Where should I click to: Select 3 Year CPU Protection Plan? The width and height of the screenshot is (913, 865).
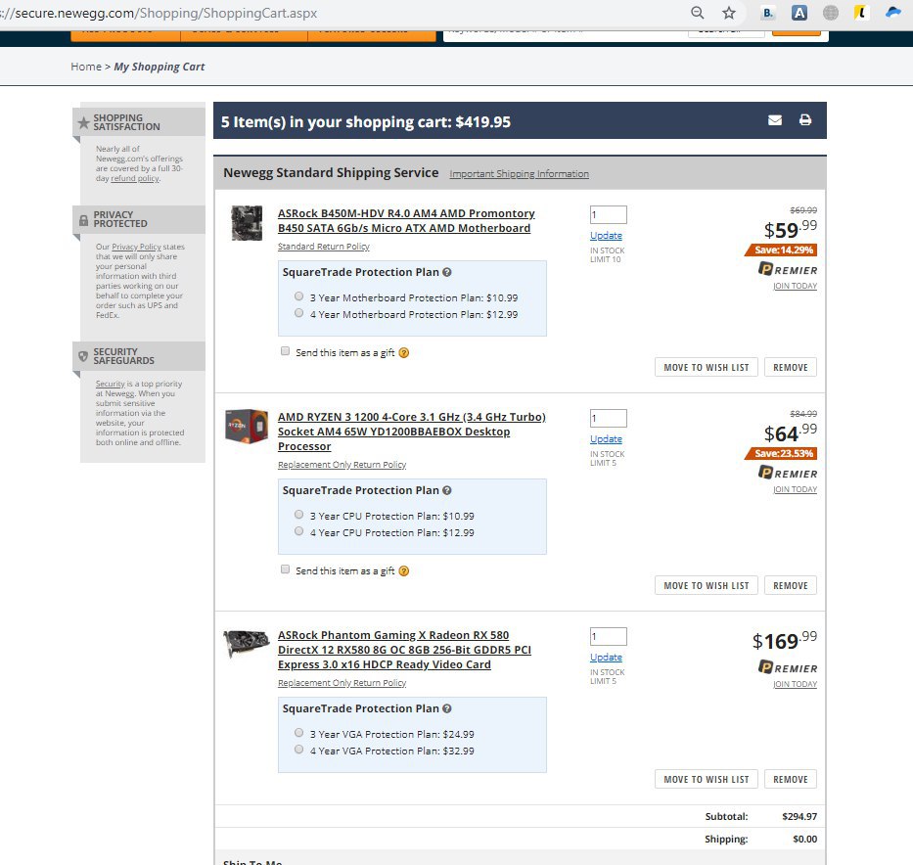(x=298, y=515)
